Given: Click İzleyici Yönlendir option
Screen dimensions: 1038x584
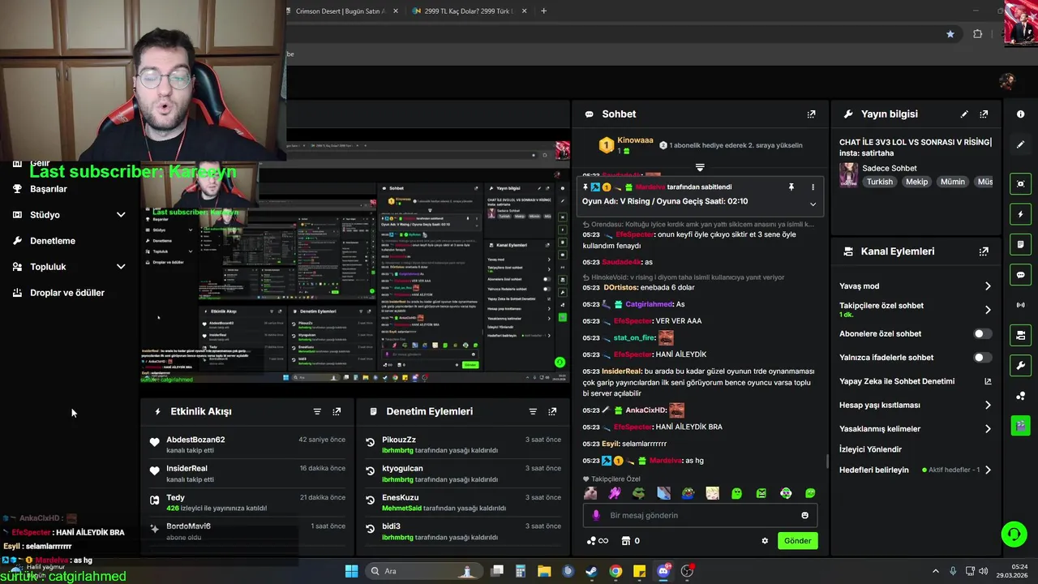Looking at the screenshot, I should [870, 449].
